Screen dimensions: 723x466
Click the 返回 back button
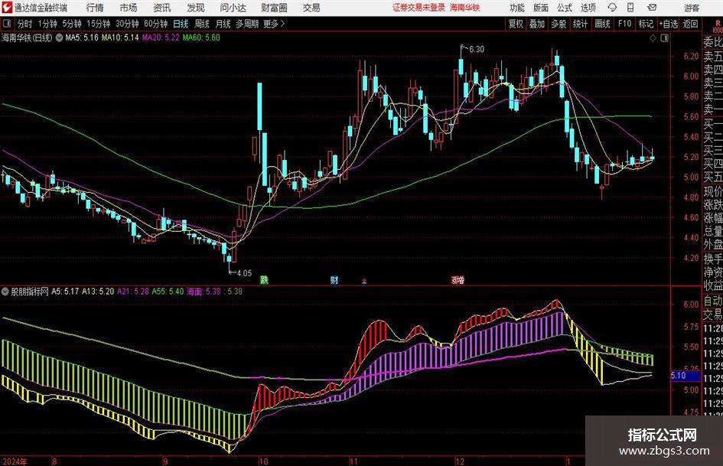pos(690,24)
